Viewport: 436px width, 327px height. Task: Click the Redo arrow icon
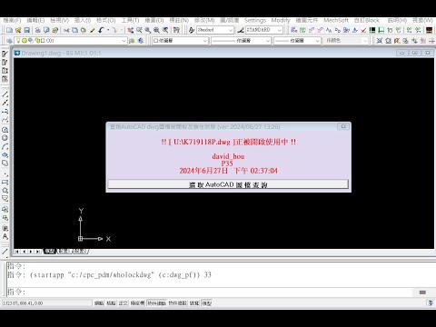(114, 30)
